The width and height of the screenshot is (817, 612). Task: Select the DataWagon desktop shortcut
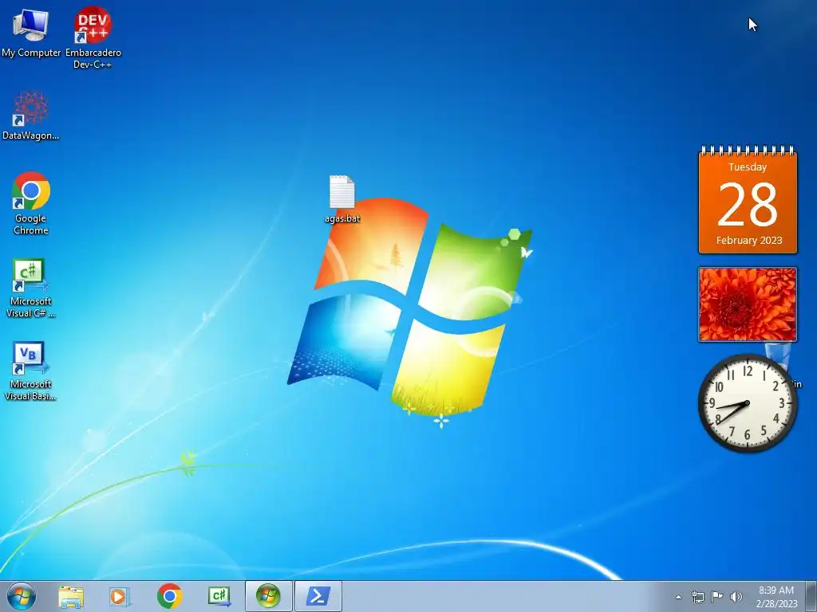tap(31, 116)
